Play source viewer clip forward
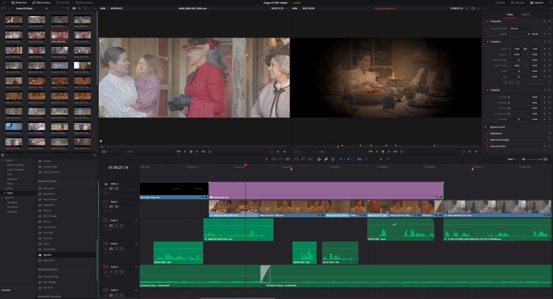Viewport: 553px width, 299px height. (x=197, y=151)
